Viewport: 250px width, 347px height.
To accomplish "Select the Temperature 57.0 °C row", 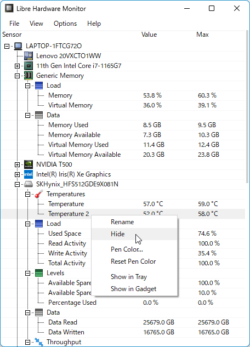I will coord(123,204).
